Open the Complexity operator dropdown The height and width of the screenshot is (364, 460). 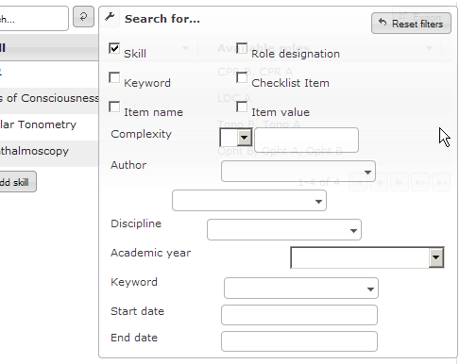(x=236, y=138)
